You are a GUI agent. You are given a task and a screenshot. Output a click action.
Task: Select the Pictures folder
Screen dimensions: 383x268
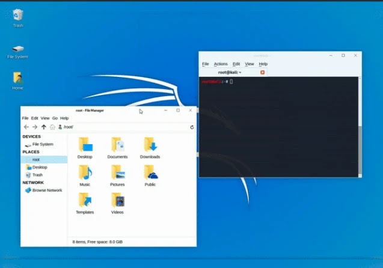point(117,175)
